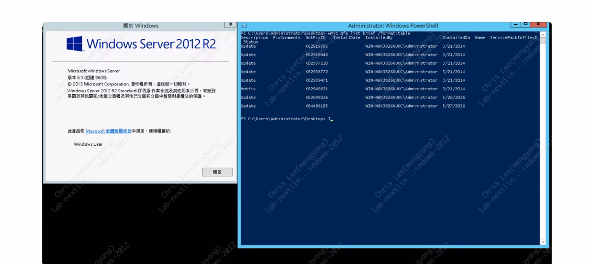Click the InstalledOn column header

pos(456,38)
